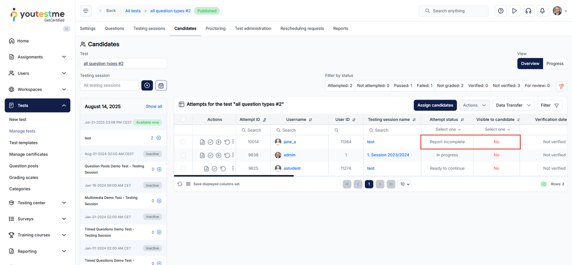
Task: Open the Attempt status Select one filter
Action: pos(448,129)
